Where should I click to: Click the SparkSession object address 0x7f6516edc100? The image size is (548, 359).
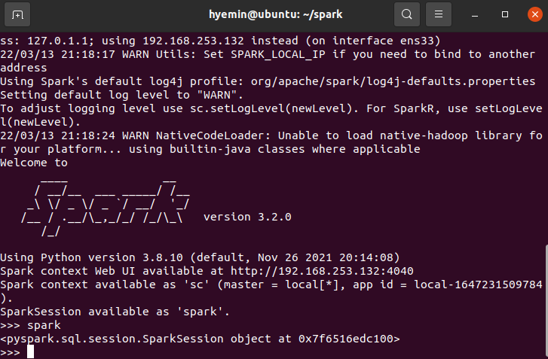tap(346, 339)
